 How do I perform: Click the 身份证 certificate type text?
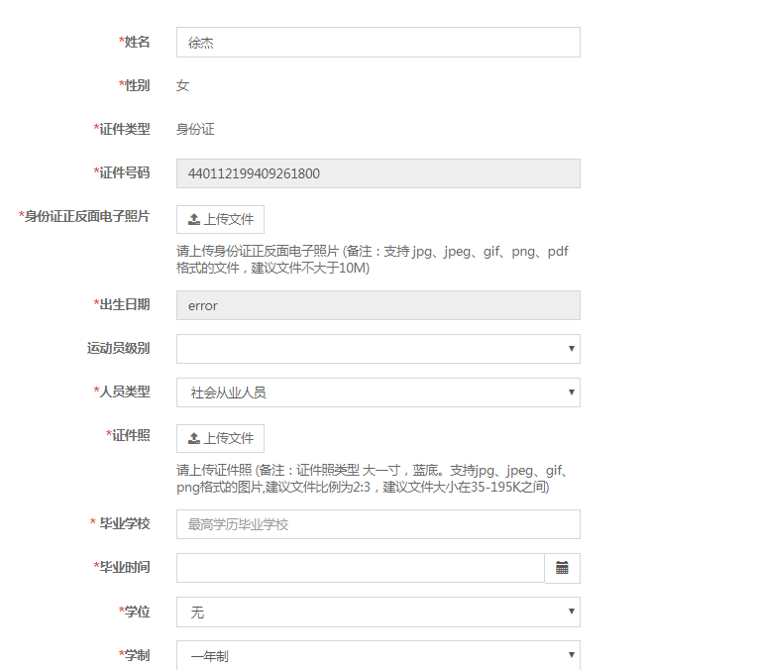pos(195,129)
